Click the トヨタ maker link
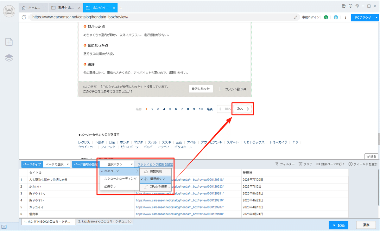The width and height of the screenshot is (380, 231). coord(99,142)
